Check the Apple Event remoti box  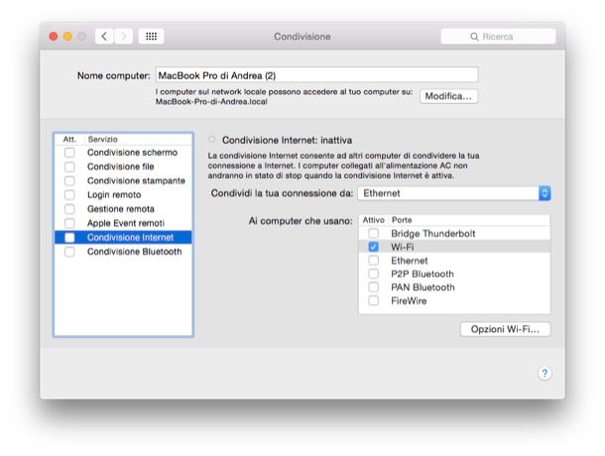[x=69, y=223]
